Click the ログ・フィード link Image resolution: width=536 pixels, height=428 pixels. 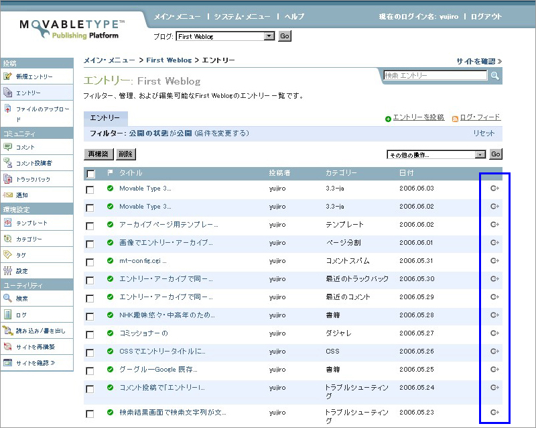pyautogui.click(x=480, y=117)
